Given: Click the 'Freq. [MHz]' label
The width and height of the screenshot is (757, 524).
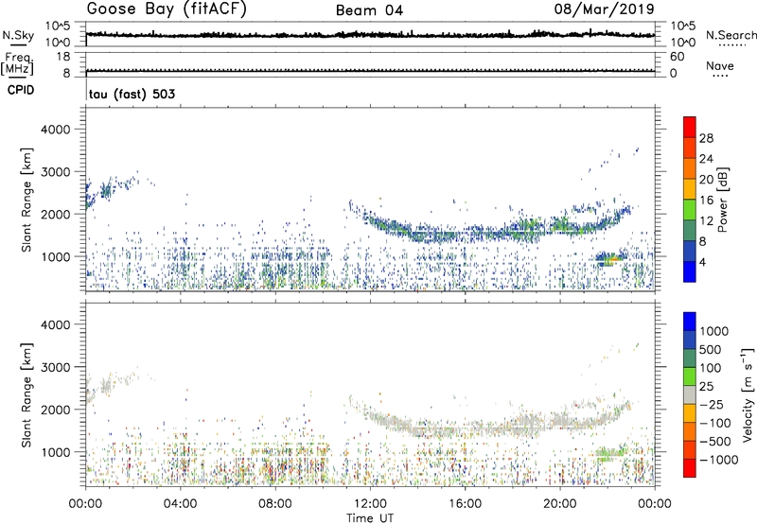Looking at the screenshot, I should click(18, 63).
